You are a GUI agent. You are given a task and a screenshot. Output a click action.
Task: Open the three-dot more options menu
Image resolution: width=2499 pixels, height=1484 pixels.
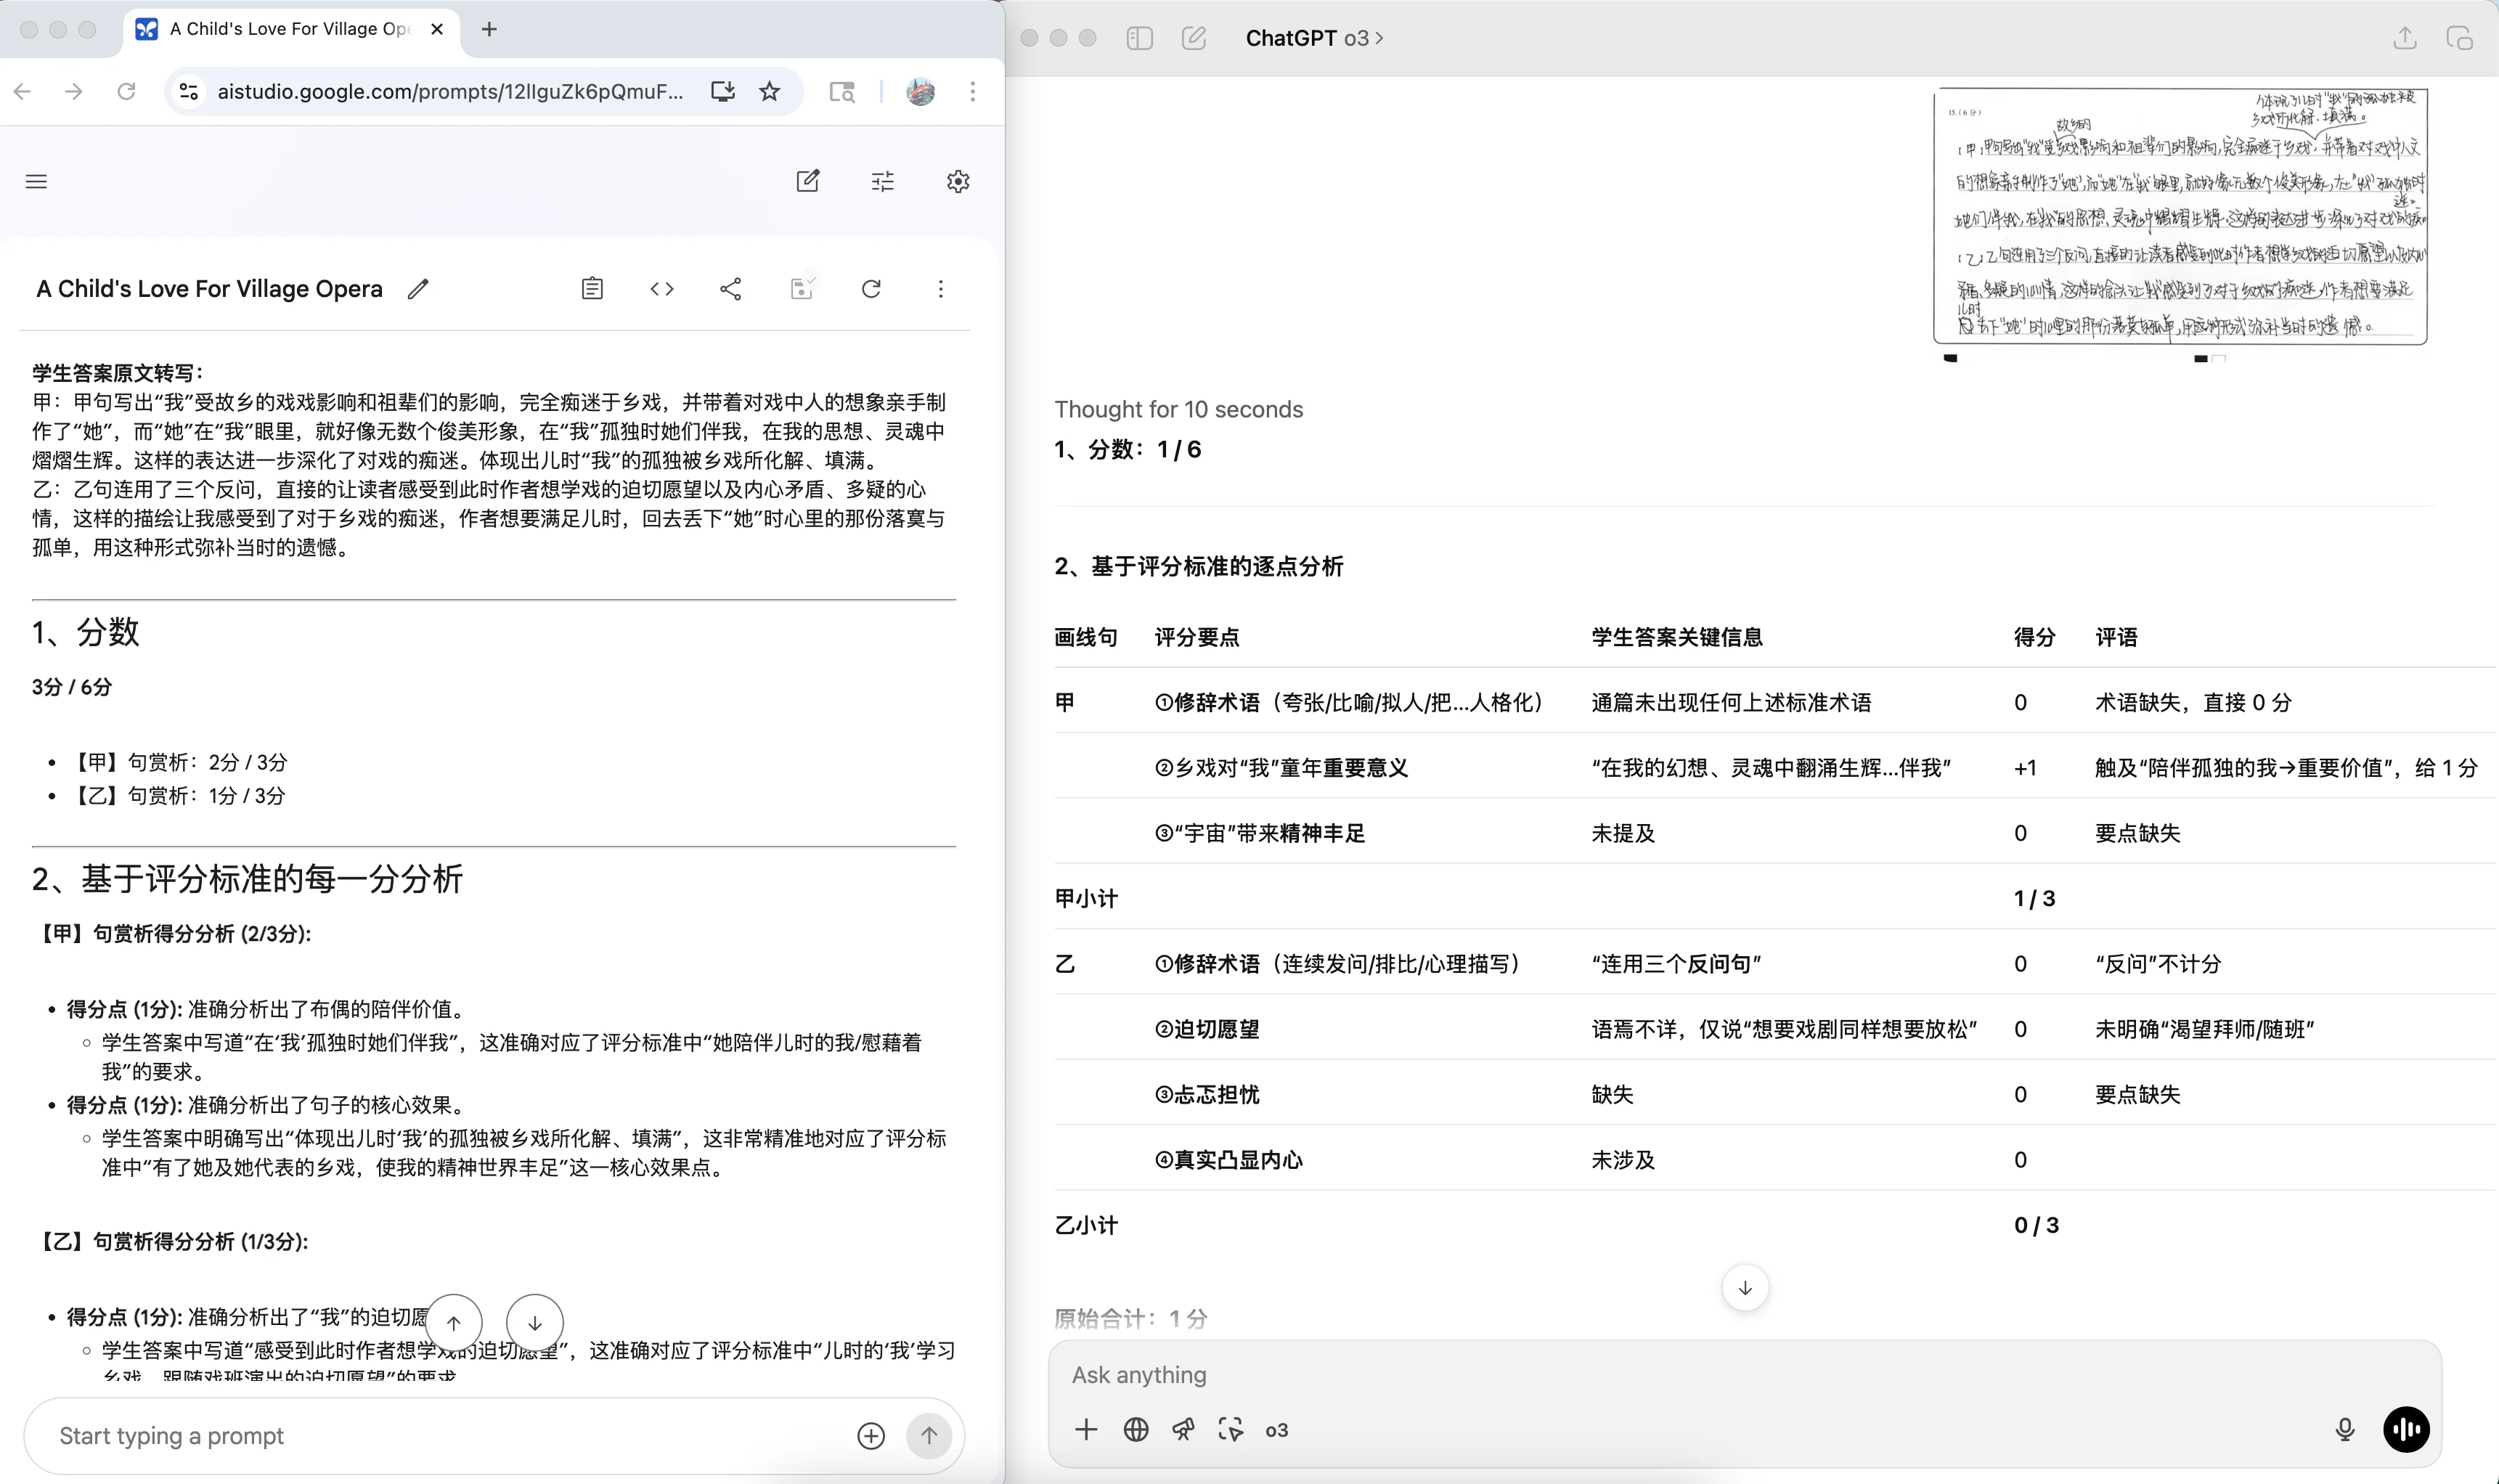[x=940, y=288]
